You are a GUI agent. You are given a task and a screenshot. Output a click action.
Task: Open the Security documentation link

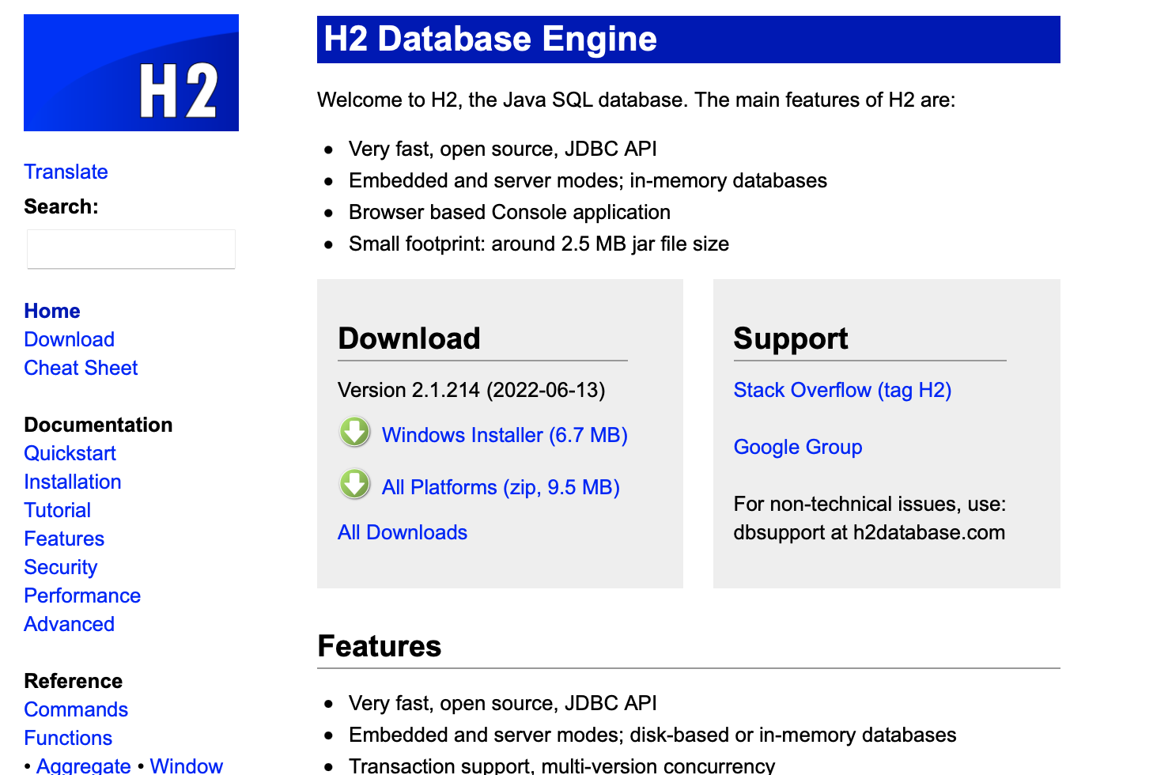(x=61, y=567)
